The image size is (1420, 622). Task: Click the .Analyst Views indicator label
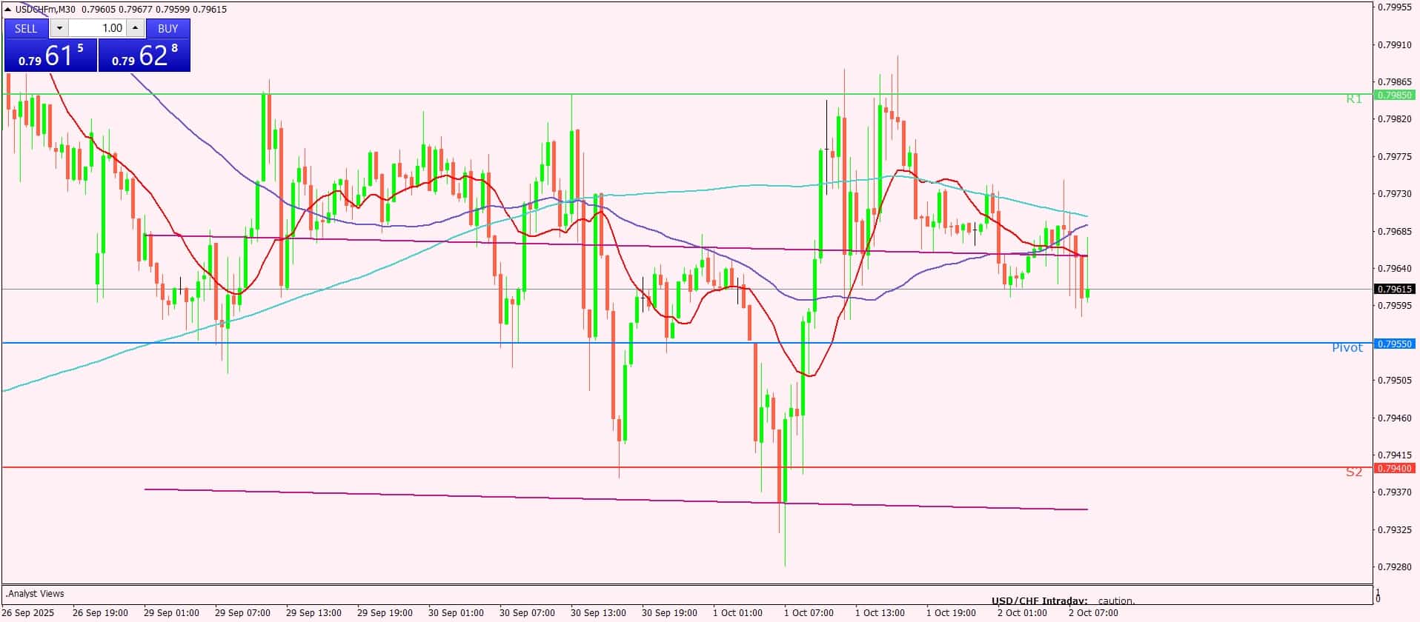36,593
